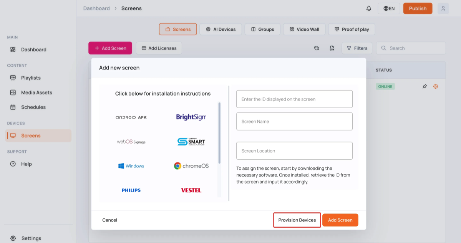Screen dimensions: 461x243
Task: Export screens using the CSV icon
Action: tap(332, 48)
